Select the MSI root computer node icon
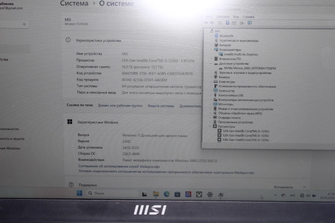The image size is (335, 223). [x=212, y=31]
